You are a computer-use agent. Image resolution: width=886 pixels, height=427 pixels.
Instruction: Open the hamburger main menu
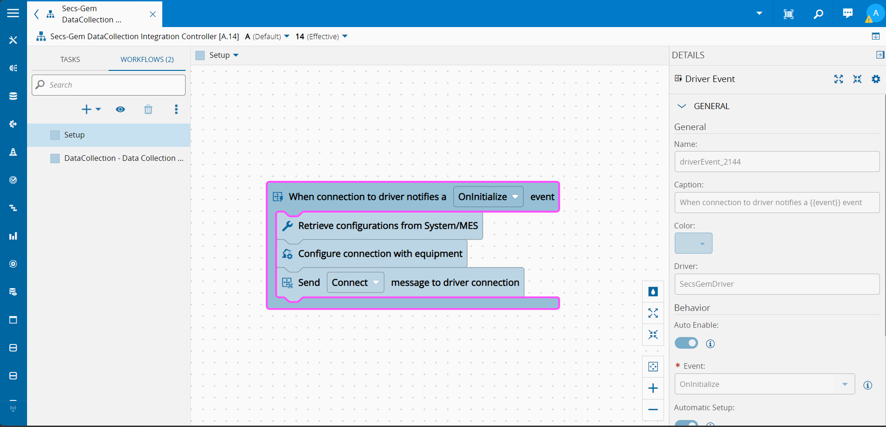tap(13, 13)
